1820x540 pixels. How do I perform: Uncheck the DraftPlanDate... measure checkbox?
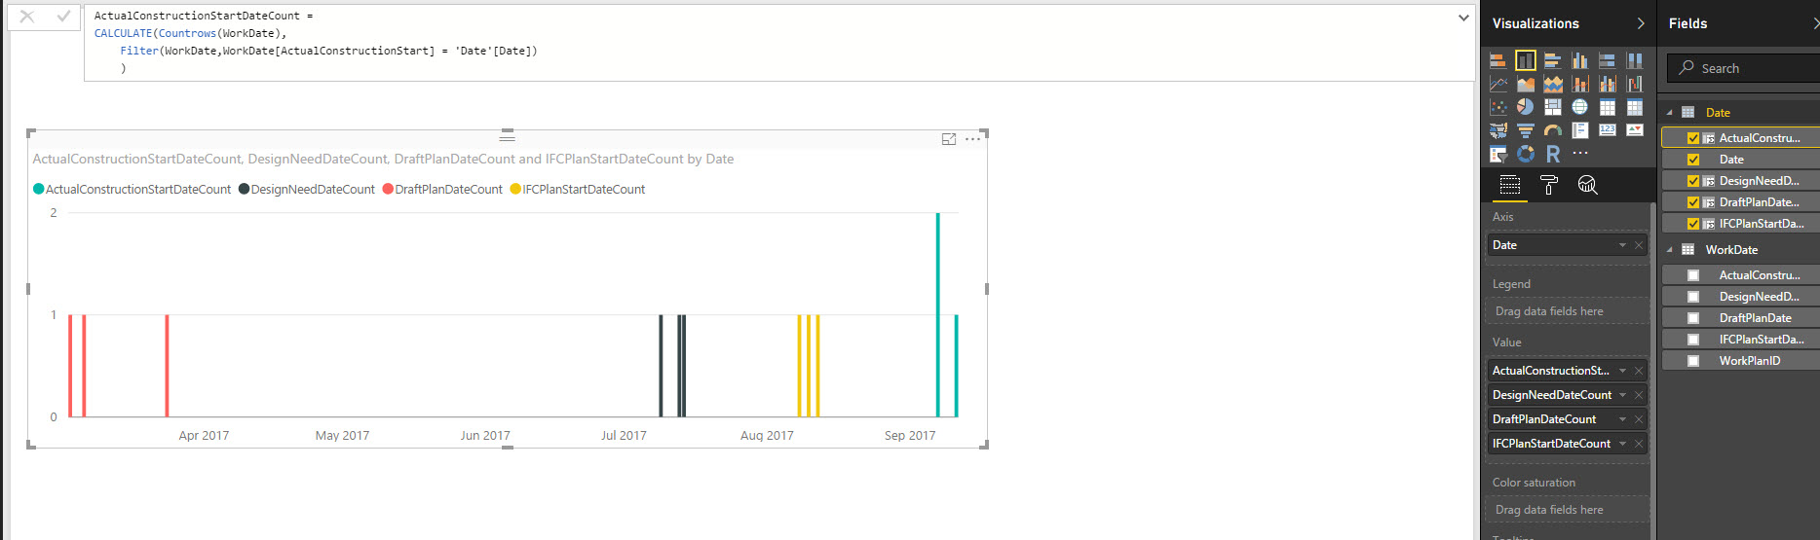click(1693, 202)
